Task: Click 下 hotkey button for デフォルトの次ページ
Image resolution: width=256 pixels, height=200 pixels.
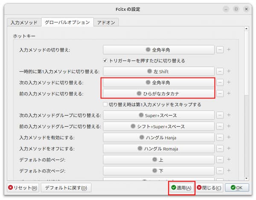Action: pyautogui.click(x=159, y=171)
